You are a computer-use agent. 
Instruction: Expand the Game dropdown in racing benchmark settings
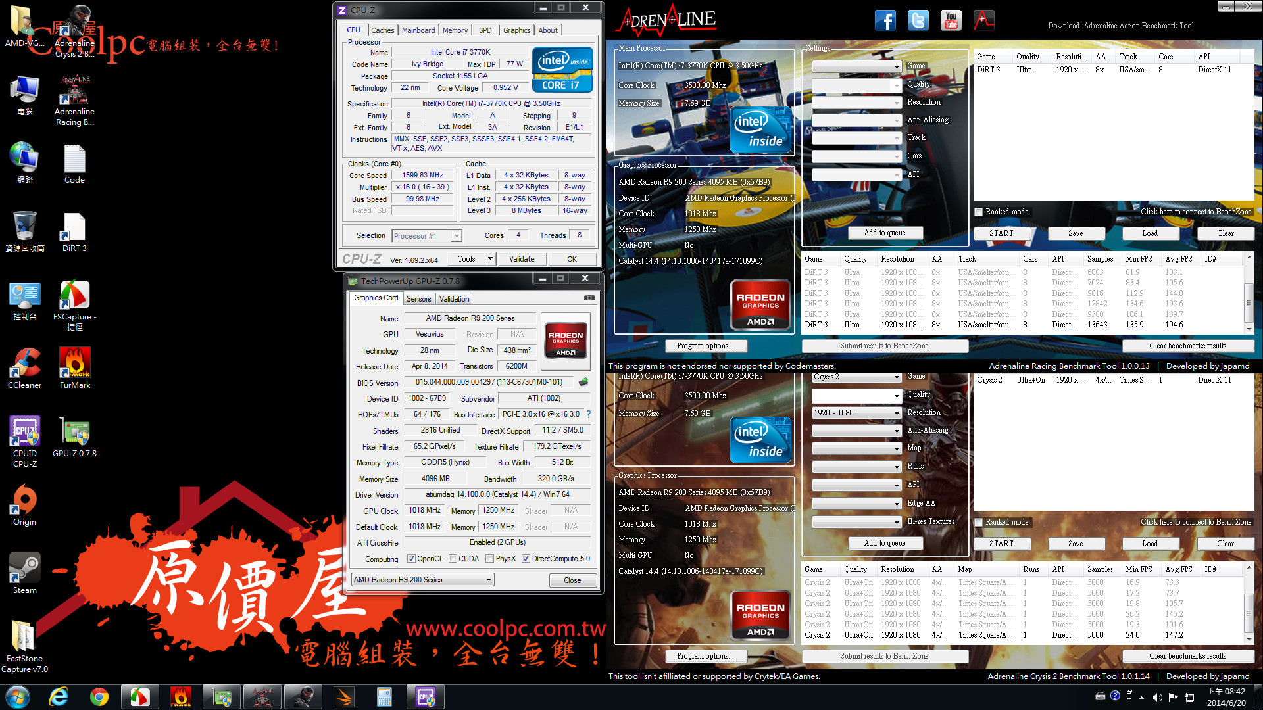856,66
